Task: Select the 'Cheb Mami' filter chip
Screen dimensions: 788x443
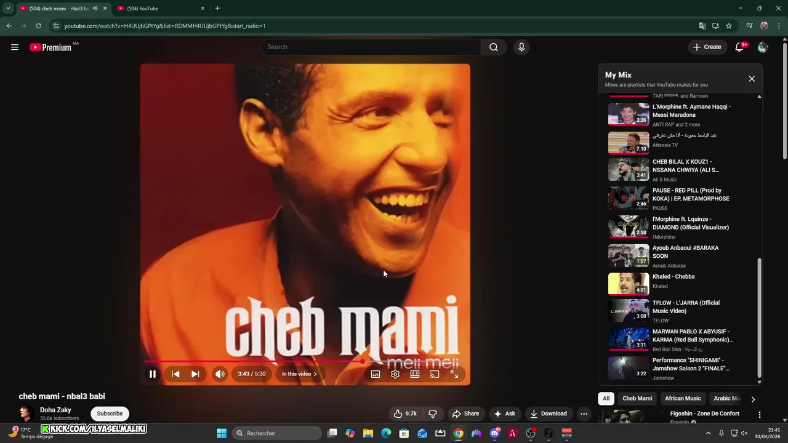Action: coord(637,398)
